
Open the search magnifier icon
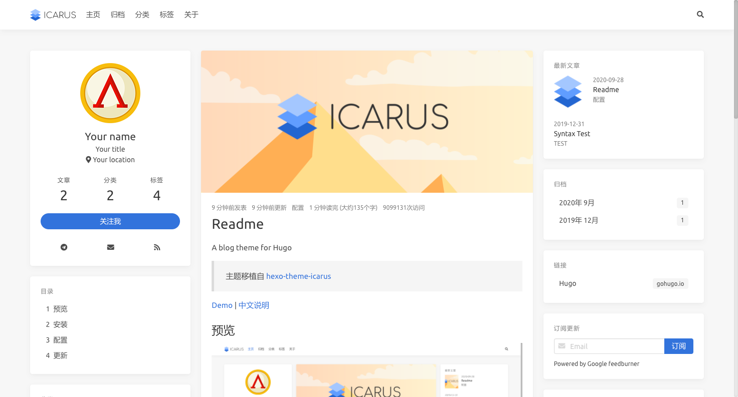pos(700,15)
